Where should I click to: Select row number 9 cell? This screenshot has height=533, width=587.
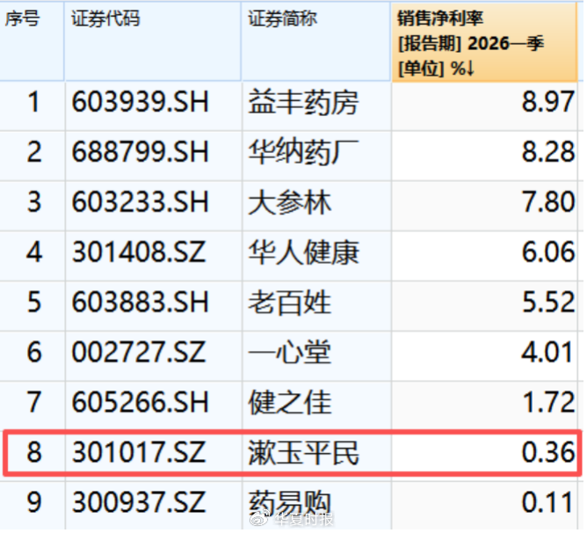[33, 506]
